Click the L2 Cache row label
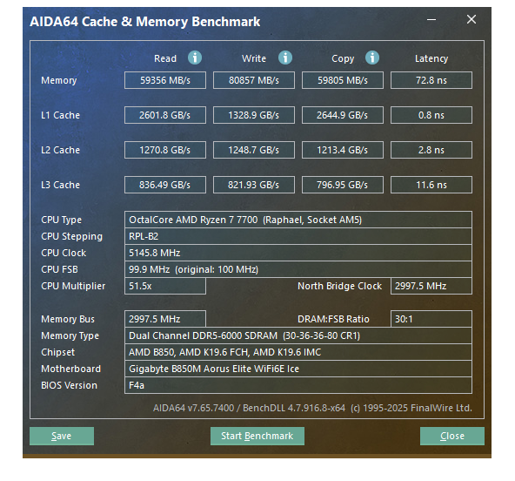Viewport: 515px width, 481px height. tap(60, 150)
